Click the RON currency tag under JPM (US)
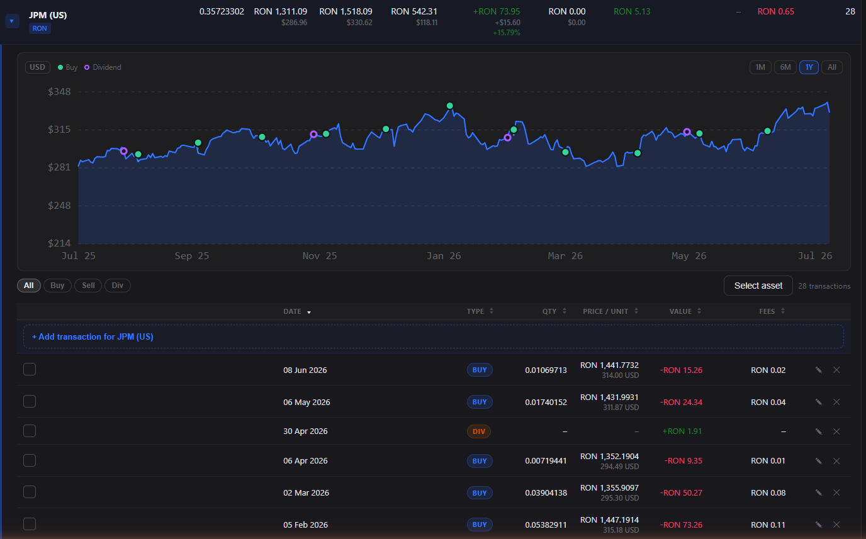Image resolution: width=866 pixels, height=539 pixels. click(x=40, y=28)
